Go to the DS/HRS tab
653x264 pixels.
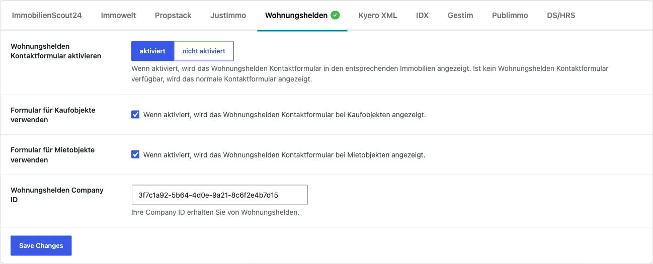tap(561, 16)
